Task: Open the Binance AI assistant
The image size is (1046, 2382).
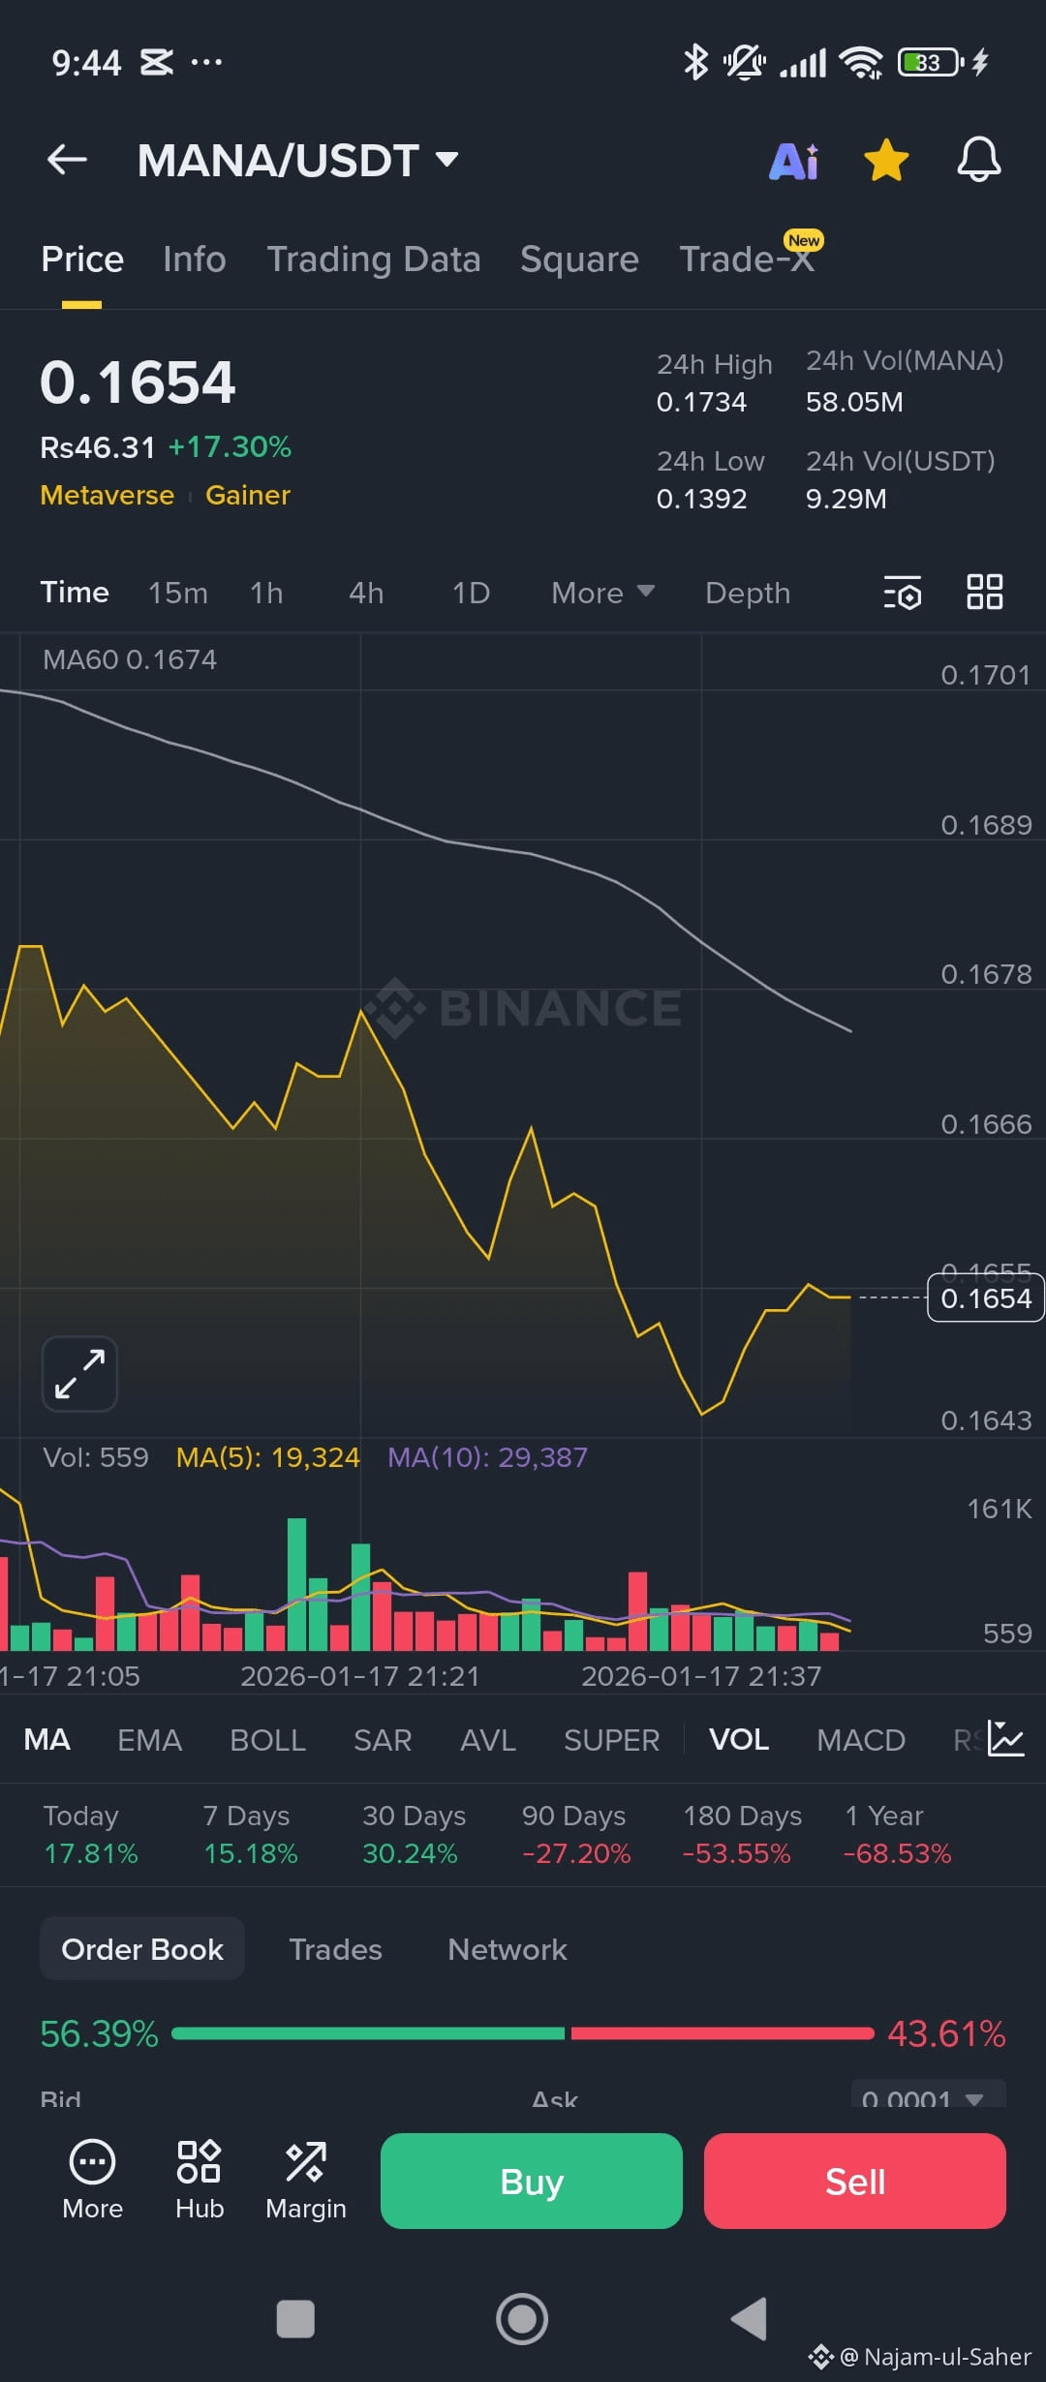Action: click(x=792, y=161)
